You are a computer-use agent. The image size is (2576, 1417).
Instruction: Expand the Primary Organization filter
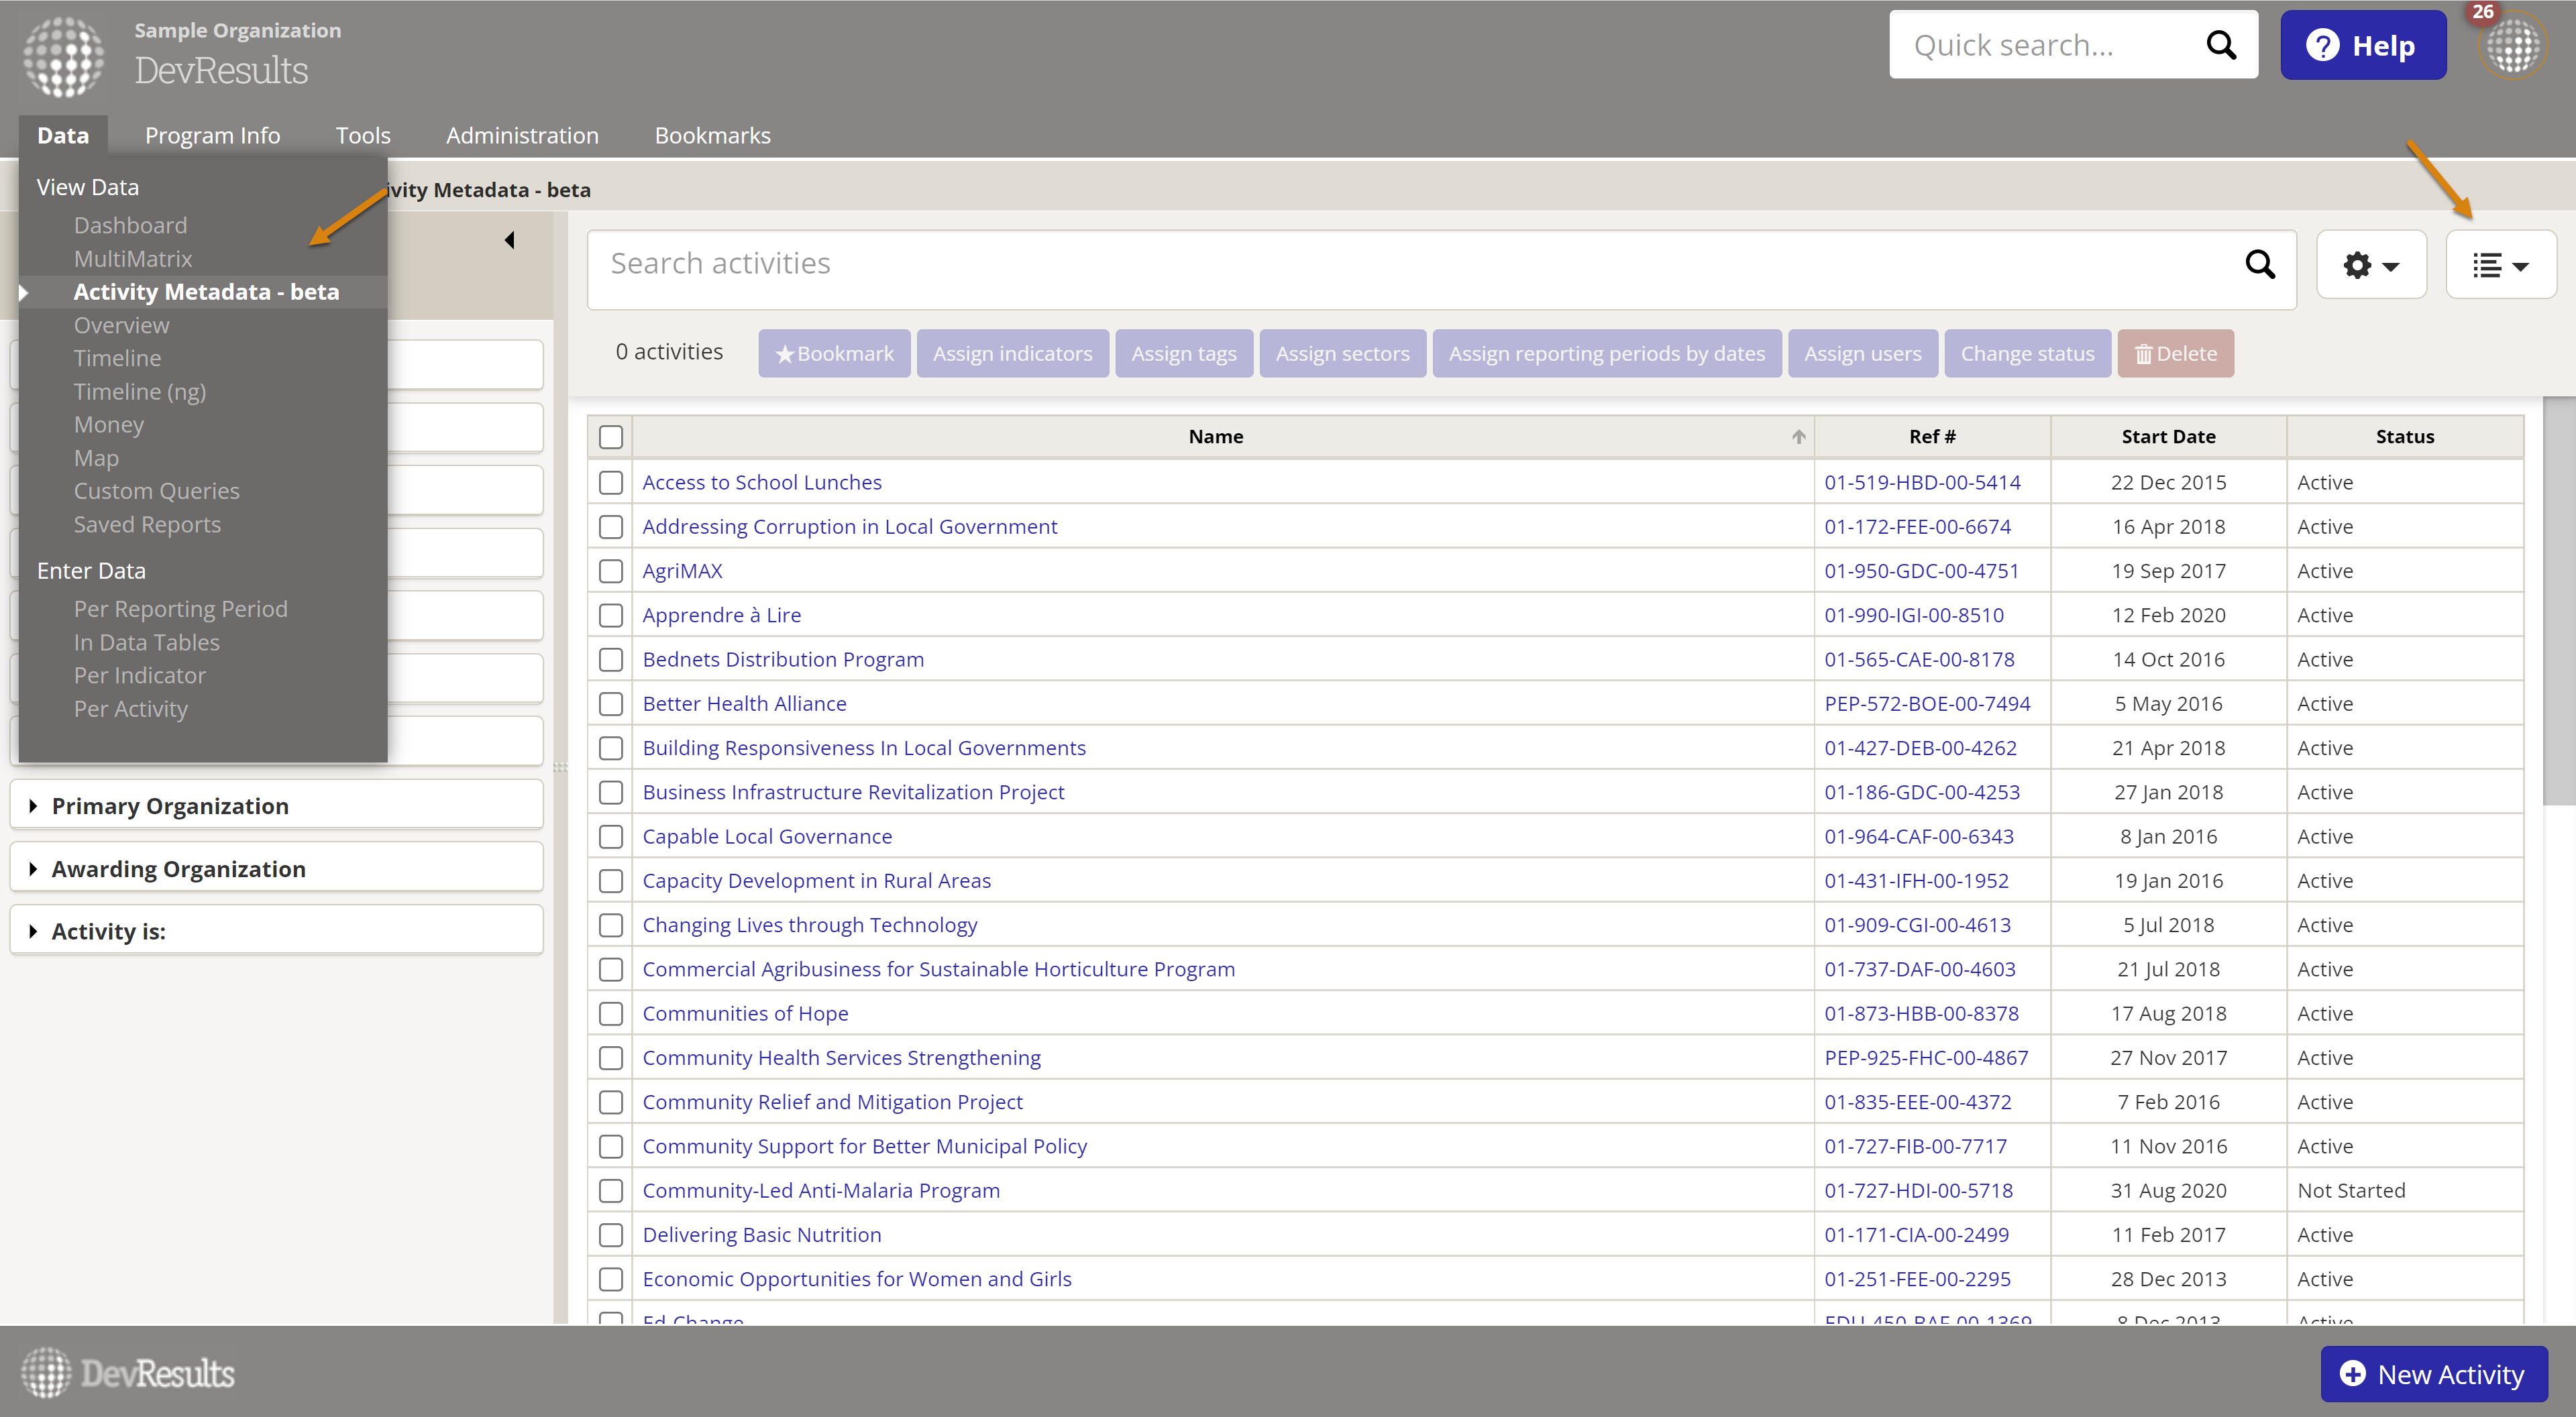(170, 806)
